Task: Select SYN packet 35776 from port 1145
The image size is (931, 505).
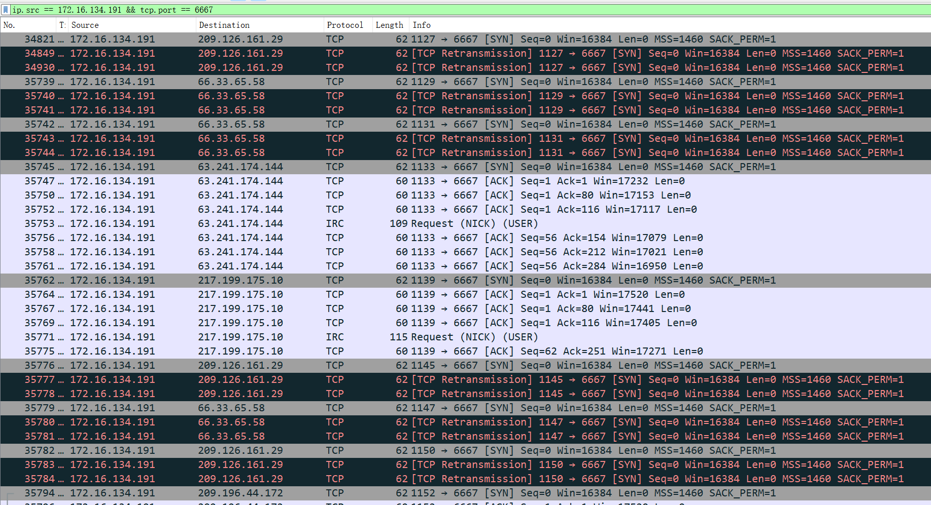Action: pos(465,365)
